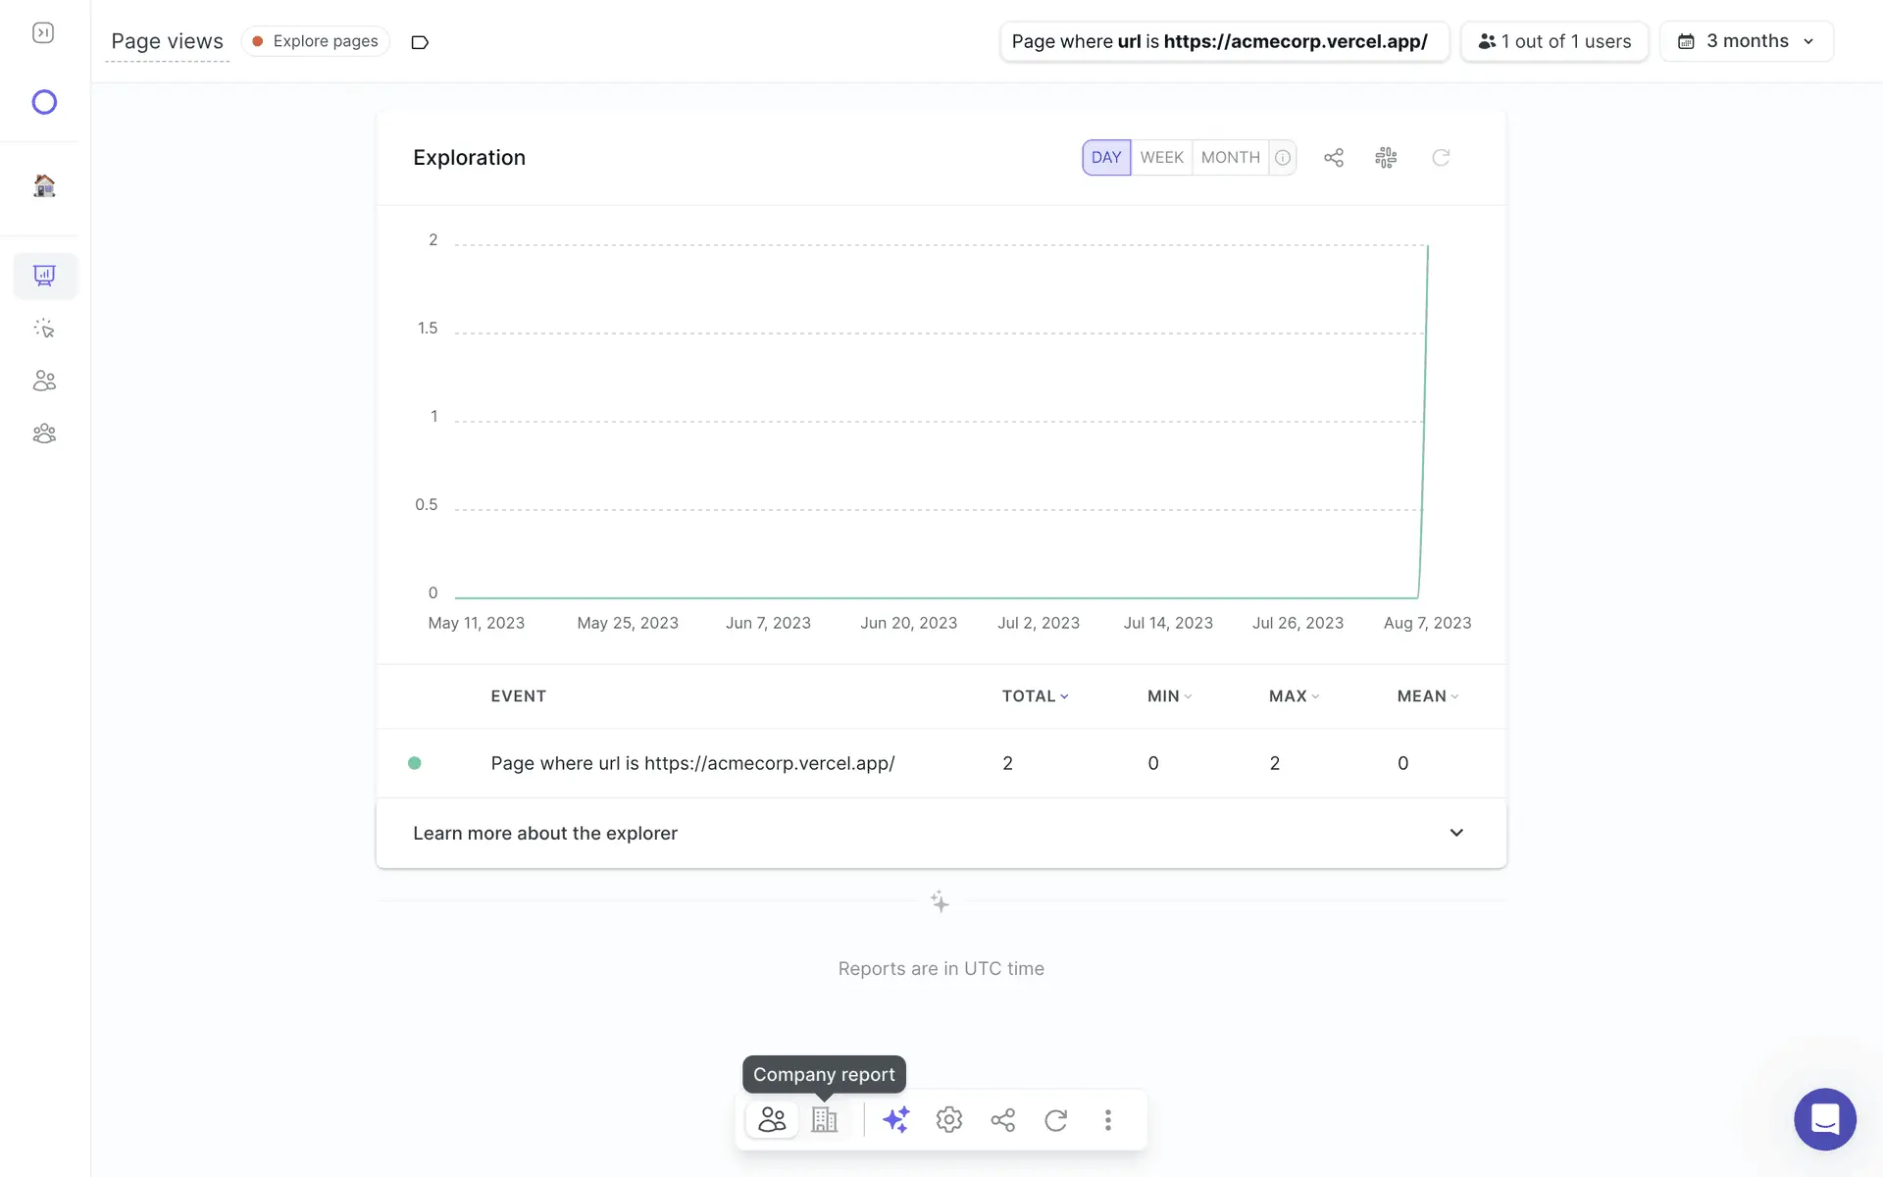Screen dimensions: 1883x1177
Task: Open the home icon in sidebar
Action: pyautogui.click(x=44, y=185)
